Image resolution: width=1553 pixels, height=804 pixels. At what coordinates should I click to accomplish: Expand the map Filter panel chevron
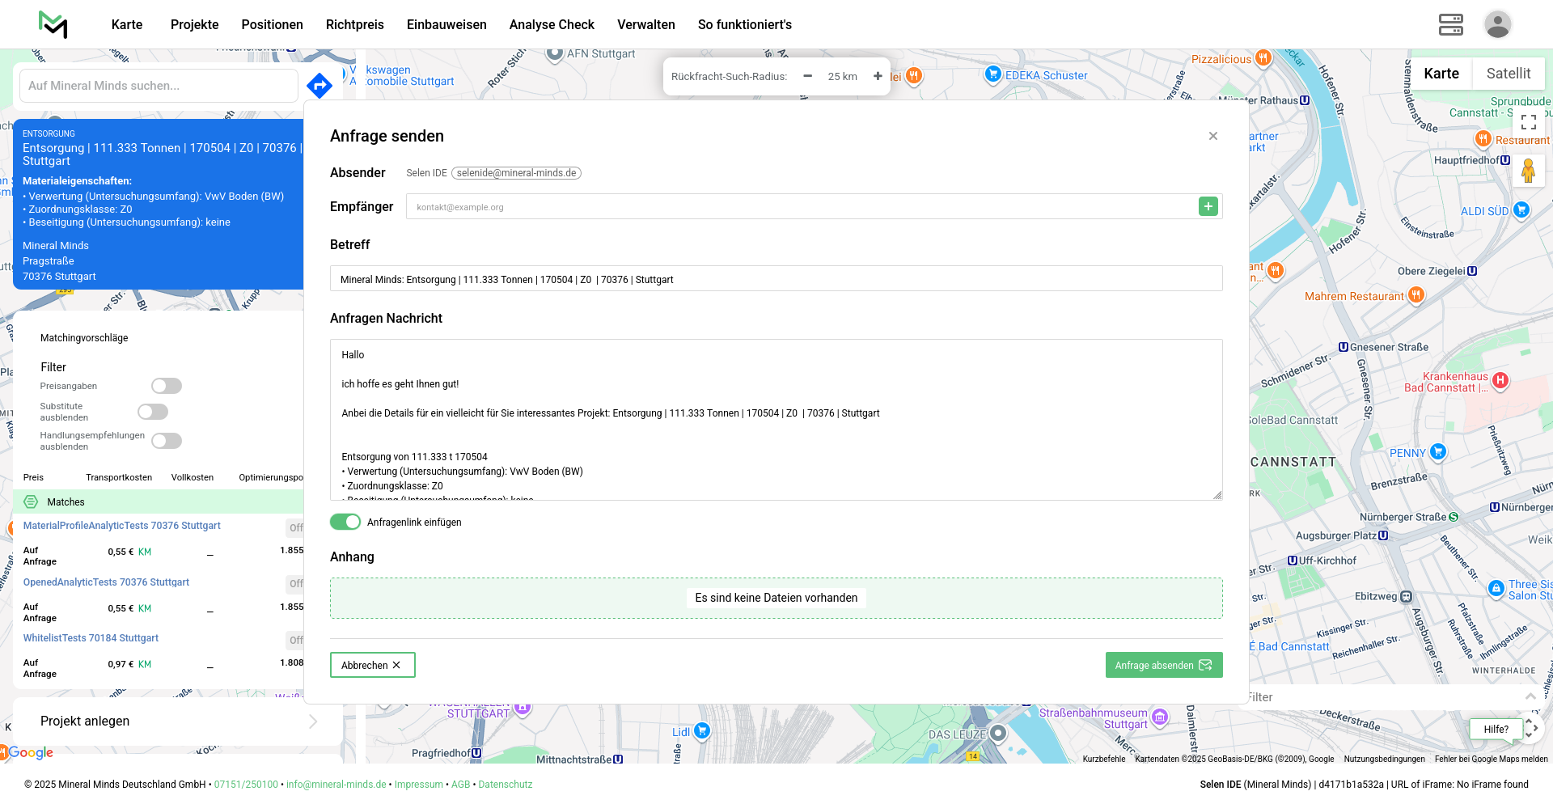coord(1530,696)
